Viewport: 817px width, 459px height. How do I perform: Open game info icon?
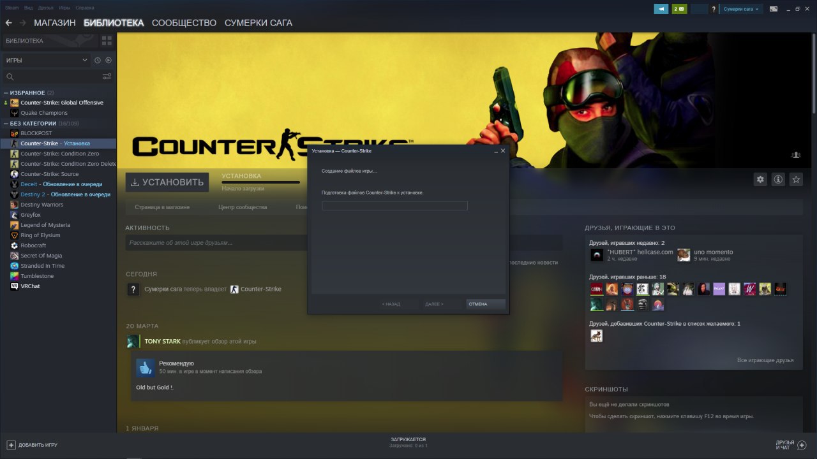[x=778, y=180]
